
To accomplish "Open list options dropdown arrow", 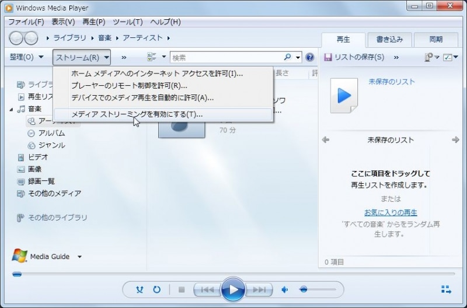I will click(x=456, y=57).
